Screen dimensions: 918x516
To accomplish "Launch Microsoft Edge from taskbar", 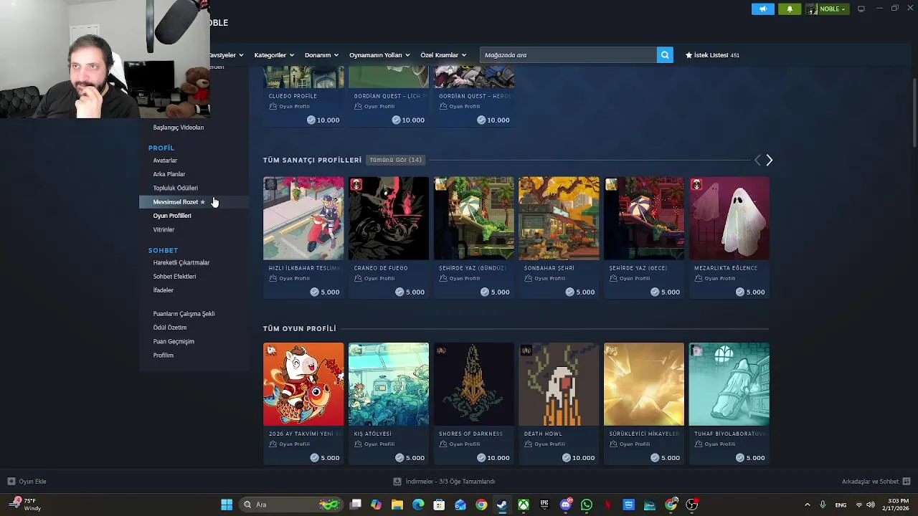I will pyautogui.click(x=418, y=505).
